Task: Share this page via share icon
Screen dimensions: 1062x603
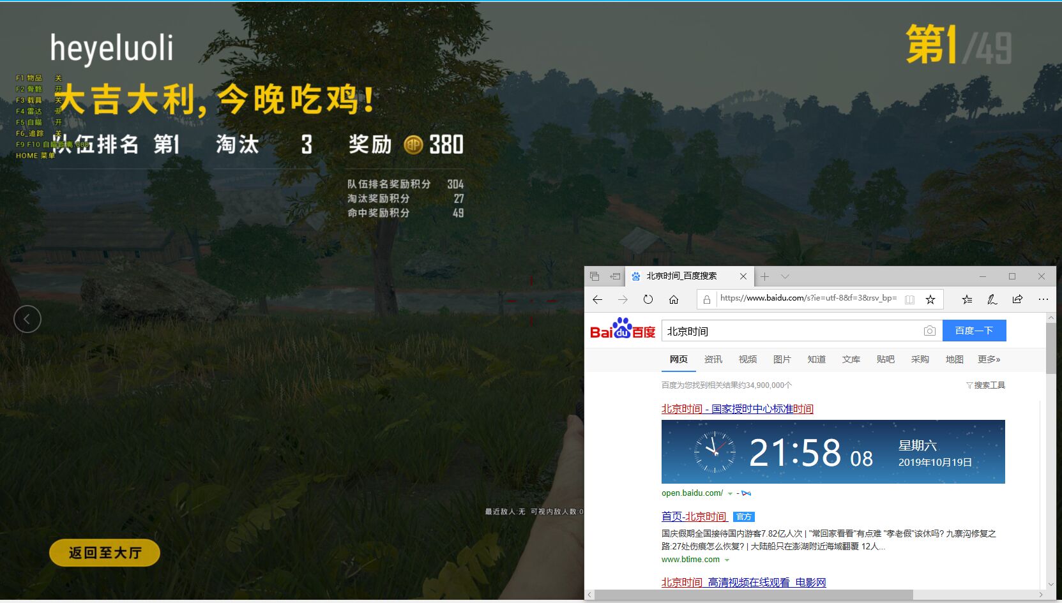Action: 1017,299
